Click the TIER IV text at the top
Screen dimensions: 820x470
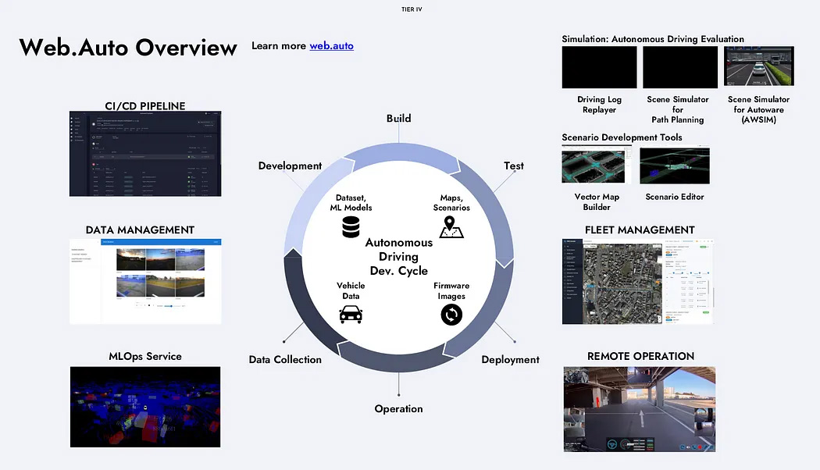click(412, 9)
